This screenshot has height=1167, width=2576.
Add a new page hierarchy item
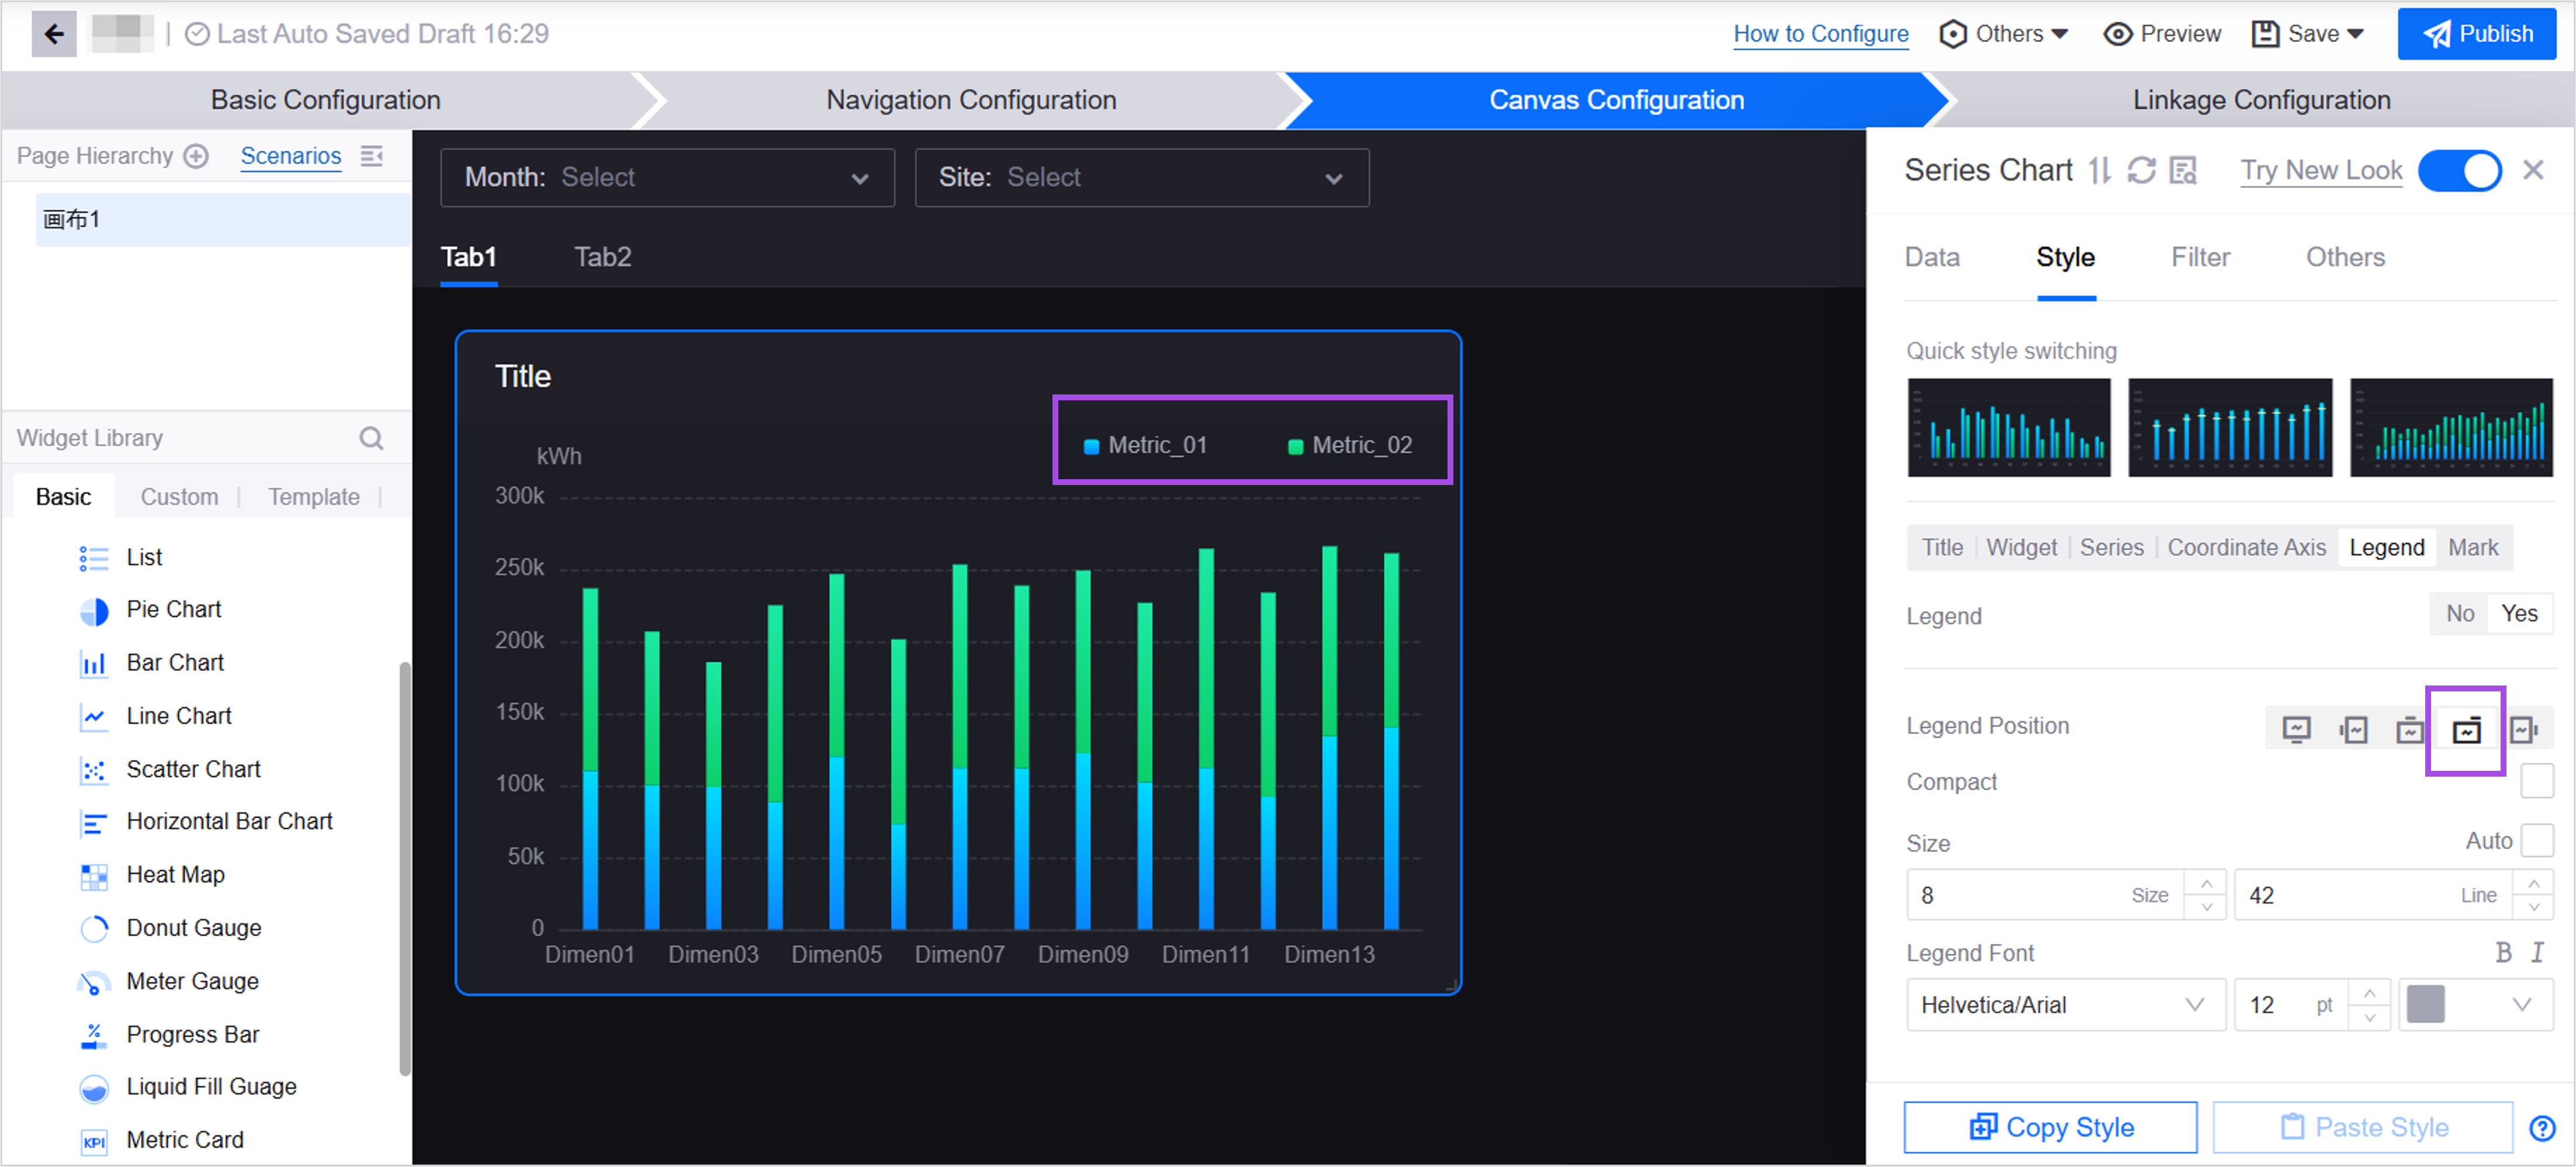click(197, 156)
